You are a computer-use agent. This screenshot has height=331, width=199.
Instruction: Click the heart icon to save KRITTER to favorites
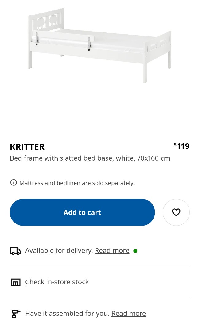176,212
